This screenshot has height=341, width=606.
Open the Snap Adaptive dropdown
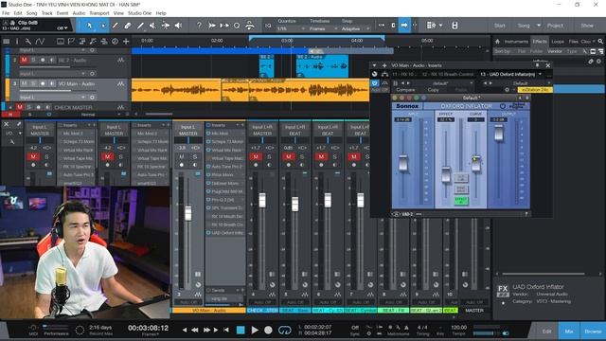pyautogui.click(x=356, y=29)
